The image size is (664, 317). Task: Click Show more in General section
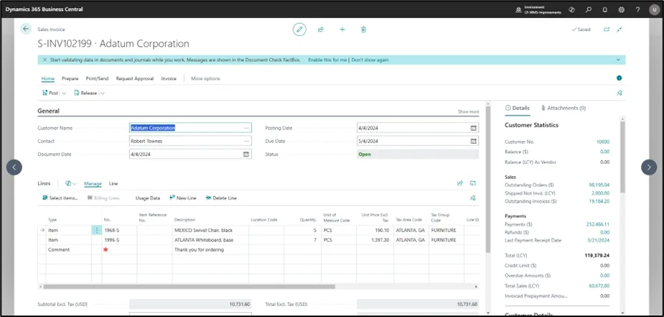click(x=468, y=112)
